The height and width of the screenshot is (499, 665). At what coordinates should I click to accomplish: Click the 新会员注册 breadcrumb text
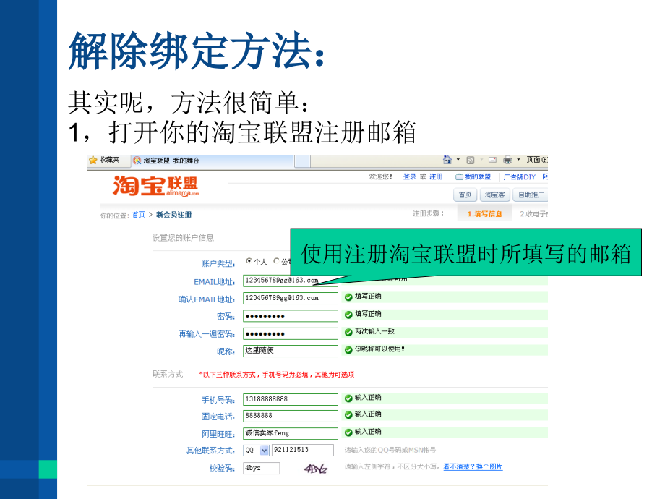pyautogui.click(x=174, y=215)
